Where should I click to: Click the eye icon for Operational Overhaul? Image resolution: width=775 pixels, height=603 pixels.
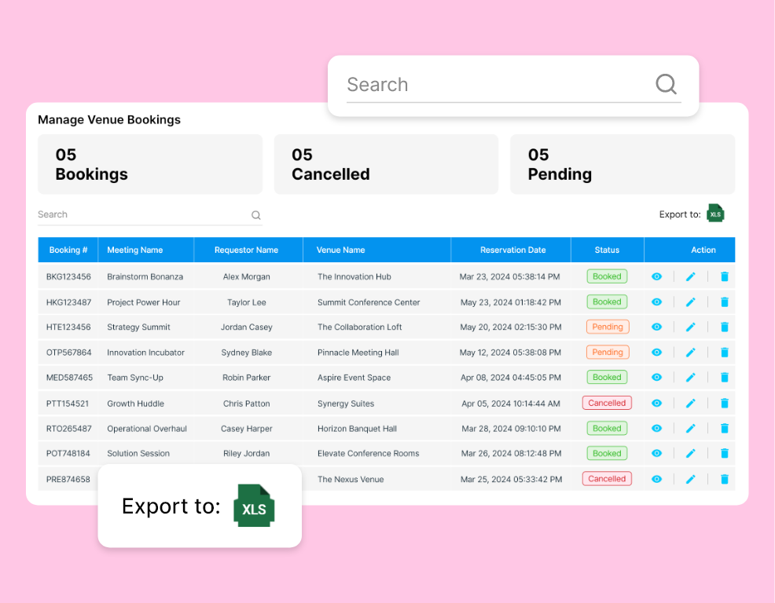(657, 429)
